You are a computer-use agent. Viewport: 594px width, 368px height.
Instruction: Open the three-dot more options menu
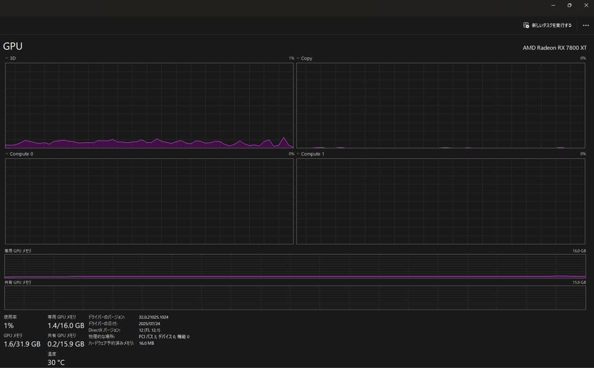[x=586, y=25]
